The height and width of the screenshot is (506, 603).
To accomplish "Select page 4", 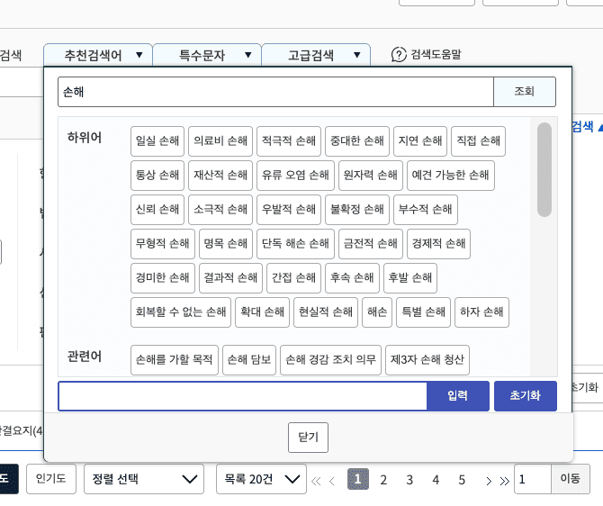I will [x=436, y=480].
